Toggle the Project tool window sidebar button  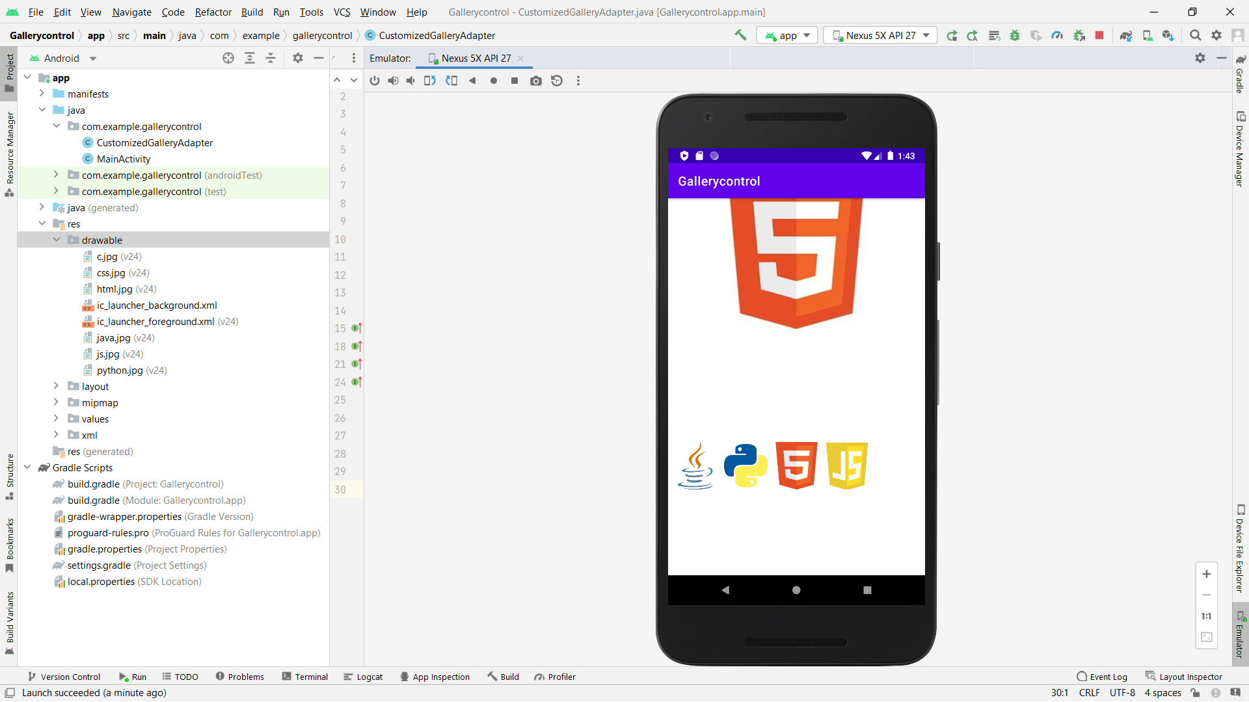coord(9,73)
